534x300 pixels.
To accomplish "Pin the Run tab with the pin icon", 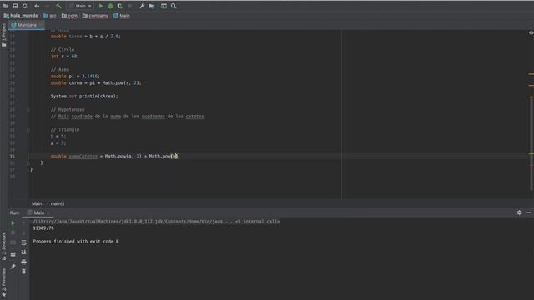I will [x=13, y=267].
